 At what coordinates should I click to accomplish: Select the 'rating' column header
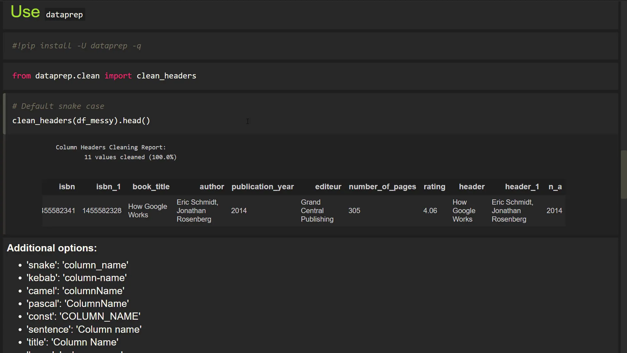[434, 187]
